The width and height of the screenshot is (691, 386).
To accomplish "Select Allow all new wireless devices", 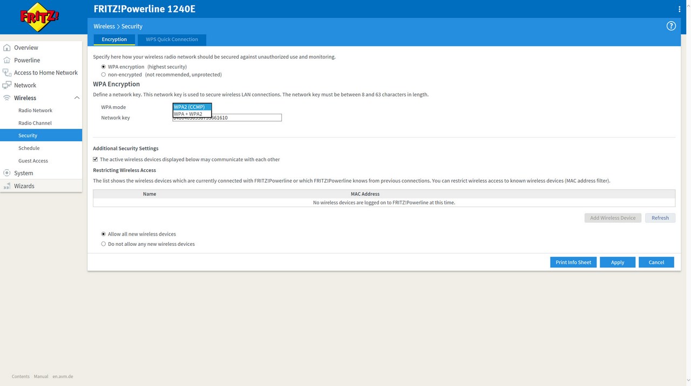I will 104,234.
